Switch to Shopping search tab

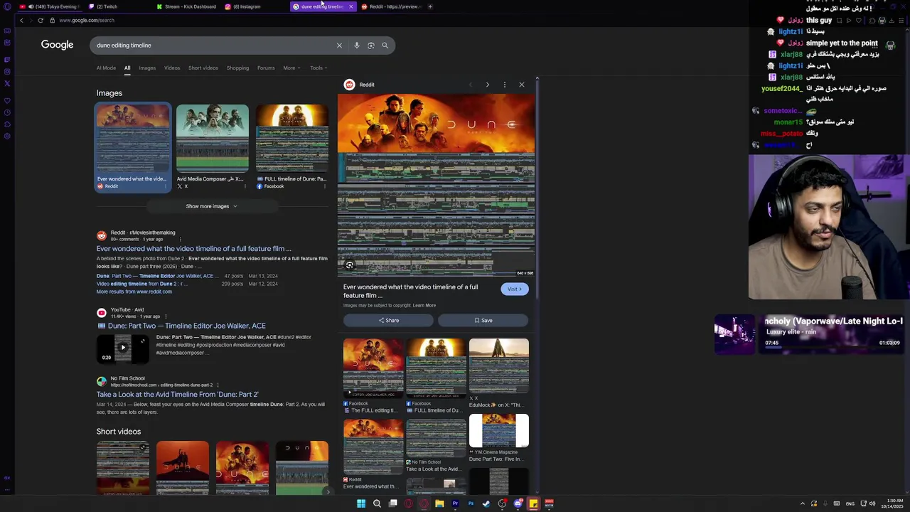237,68
